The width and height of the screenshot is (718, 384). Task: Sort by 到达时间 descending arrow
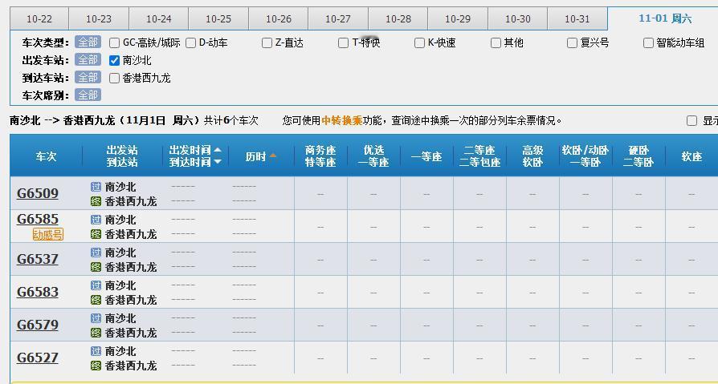[x=218, y=161]
